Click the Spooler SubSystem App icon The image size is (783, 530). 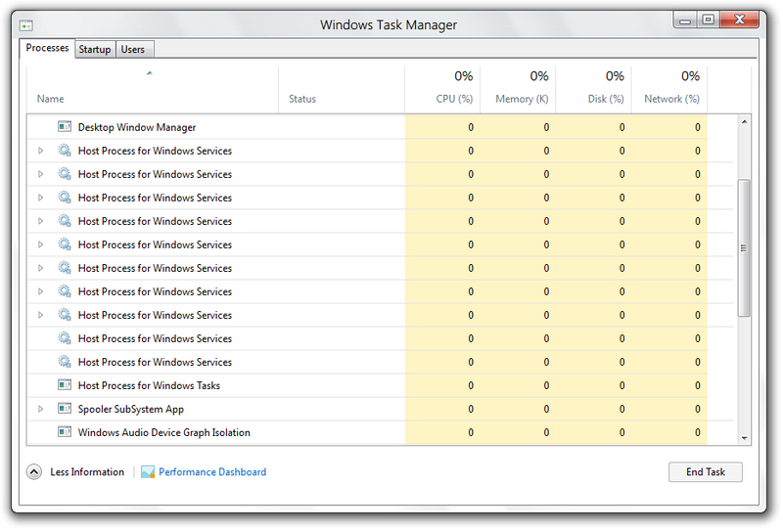pos(65,408)
